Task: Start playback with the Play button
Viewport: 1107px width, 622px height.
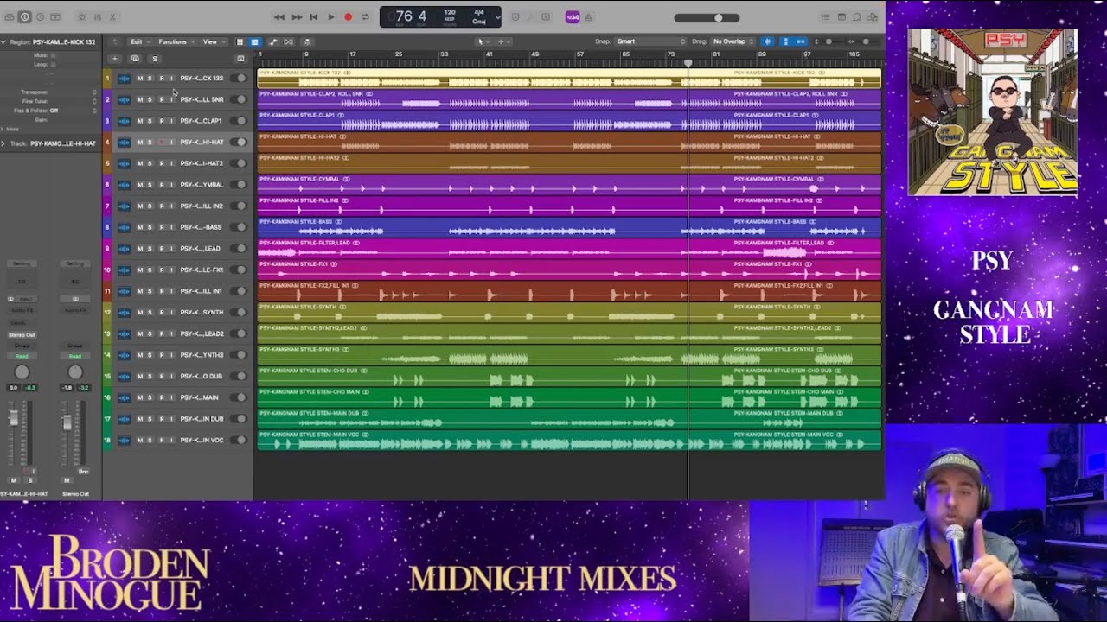Action: click(x=331, y=17)
